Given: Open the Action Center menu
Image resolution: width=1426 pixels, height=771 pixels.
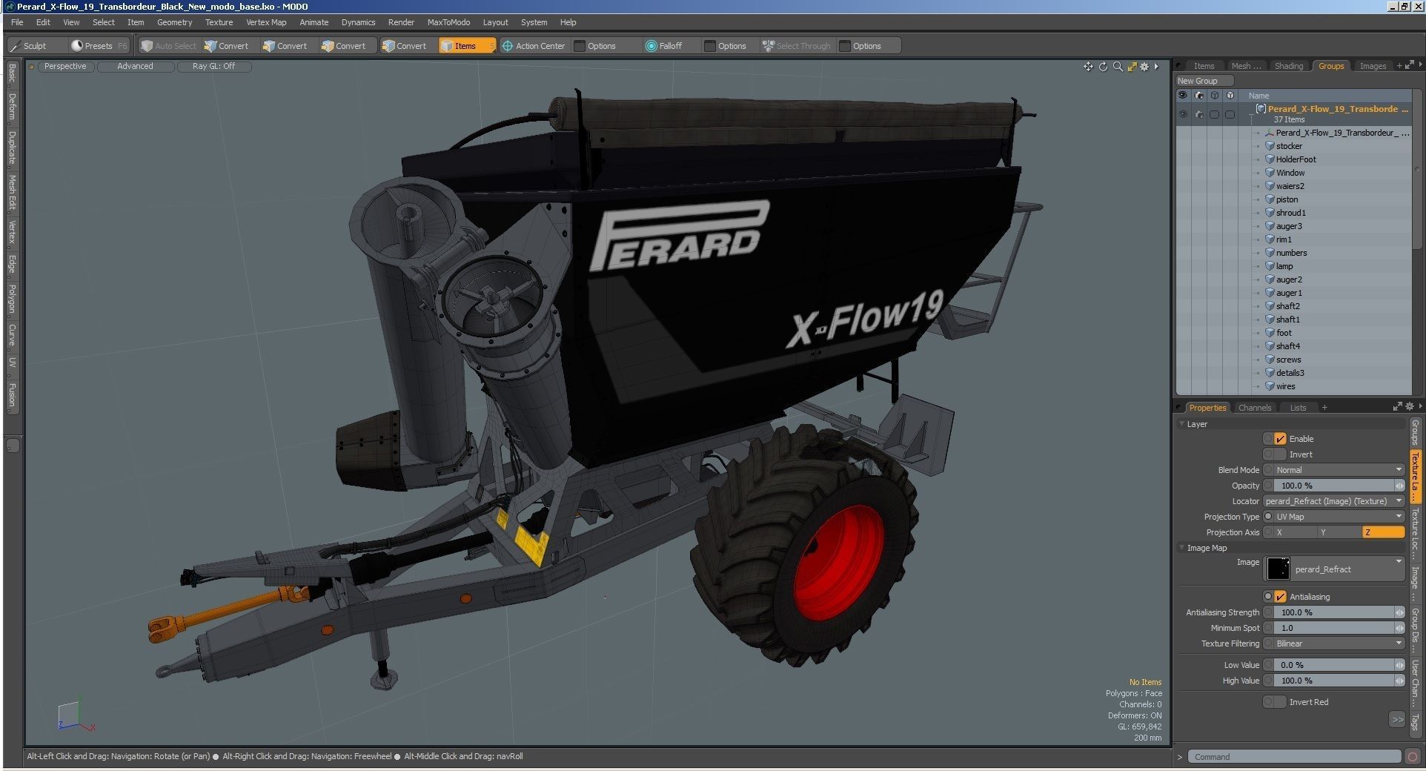Looking at the screenshot, I should 534,46.
